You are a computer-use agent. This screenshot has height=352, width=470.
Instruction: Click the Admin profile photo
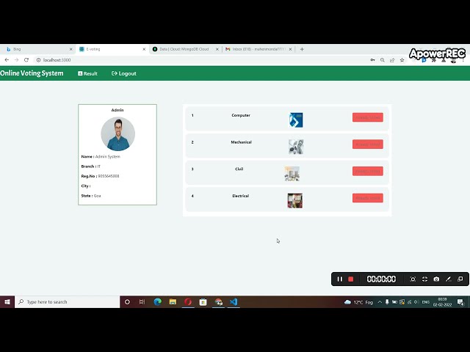pyautogui.click(x=117, y=133)
